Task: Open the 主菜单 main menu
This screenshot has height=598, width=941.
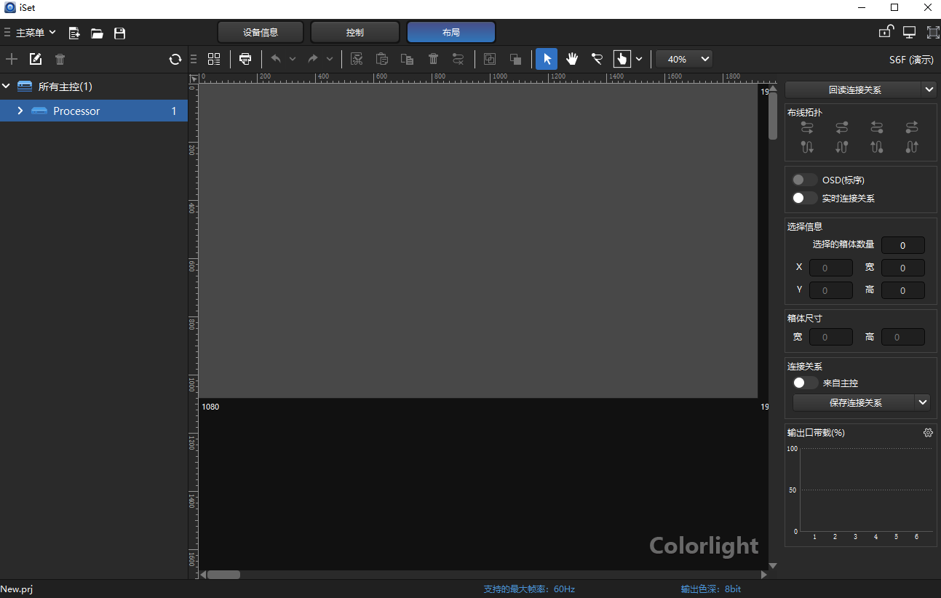Action: (x=31, y=33)
